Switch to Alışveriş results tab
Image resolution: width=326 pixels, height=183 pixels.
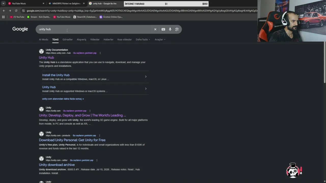(81, 40)
